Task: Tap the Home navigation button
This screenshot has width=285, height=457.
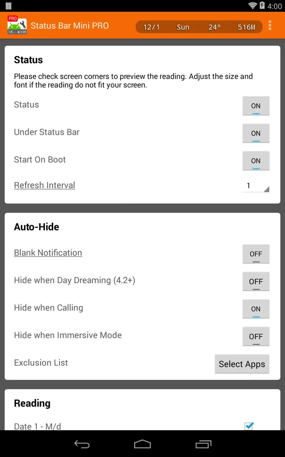Action: tap(142, 444)
